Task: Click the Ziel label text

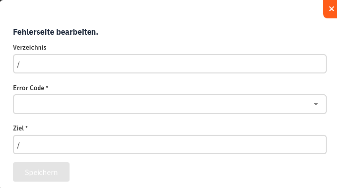Action: click(x=18, y=128)
